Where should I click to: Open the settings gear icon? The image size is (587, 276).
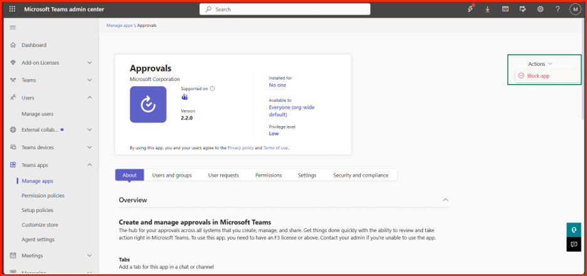point(540,9)
